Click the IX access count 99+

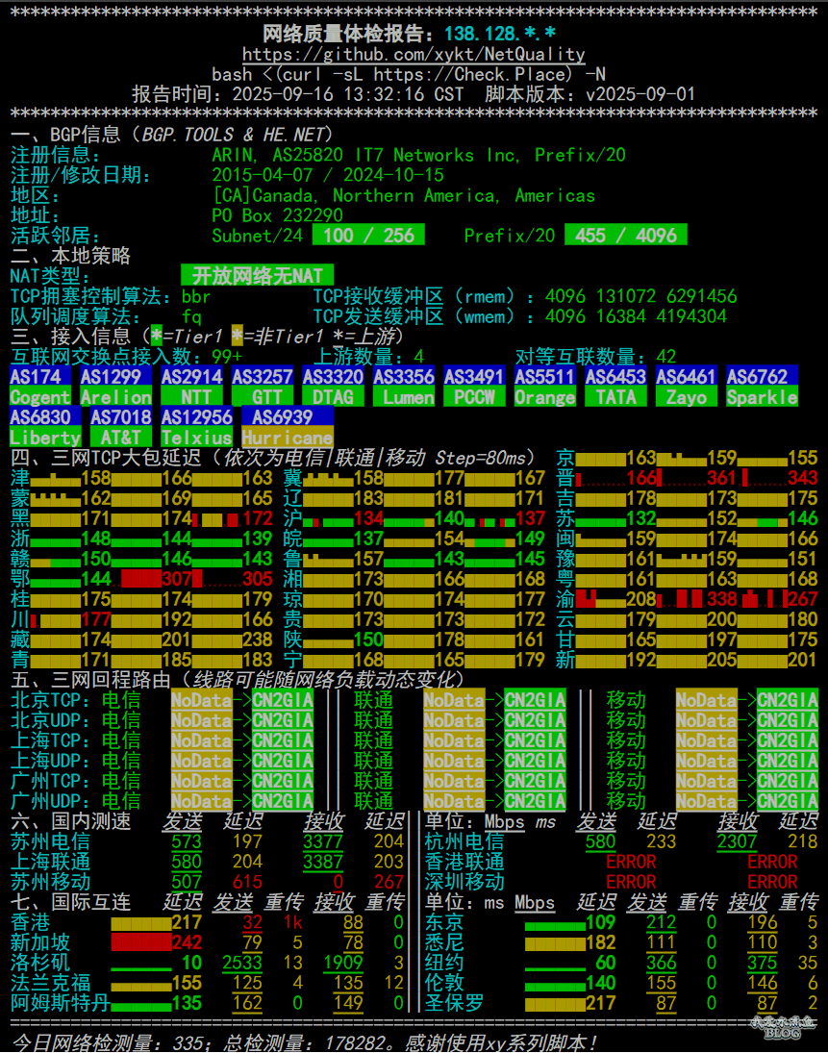coord(227,357)
